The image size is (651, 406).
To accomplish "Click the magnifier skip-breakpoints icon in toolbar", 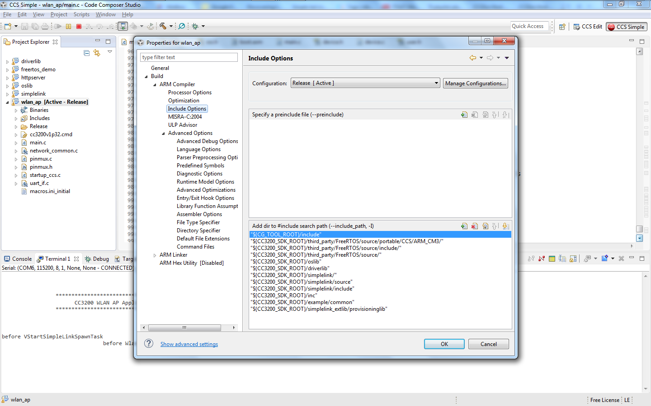I will 182,27.
